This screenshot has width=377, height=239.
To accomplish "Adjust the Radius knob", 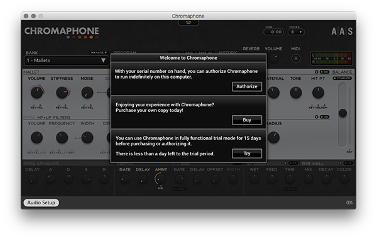I will (273, 138).
